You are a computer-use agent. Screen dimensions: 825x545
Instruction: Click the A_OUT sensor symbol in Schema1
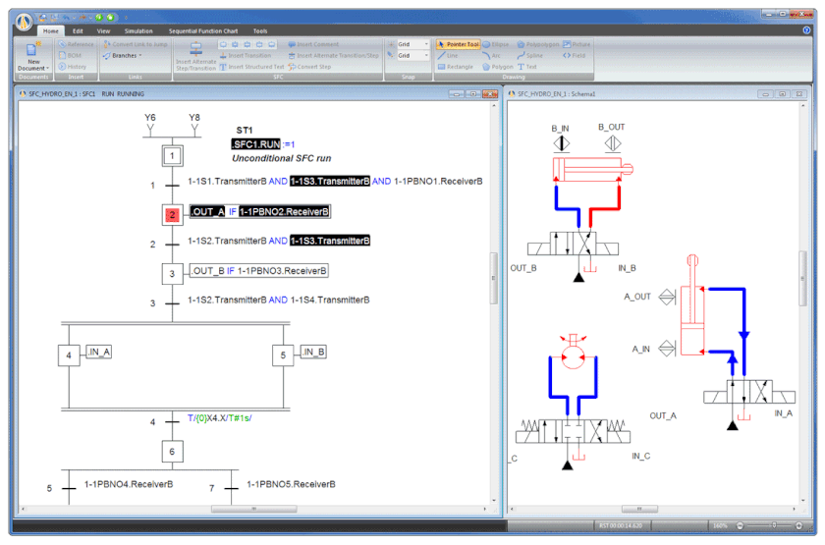[667, 297]
